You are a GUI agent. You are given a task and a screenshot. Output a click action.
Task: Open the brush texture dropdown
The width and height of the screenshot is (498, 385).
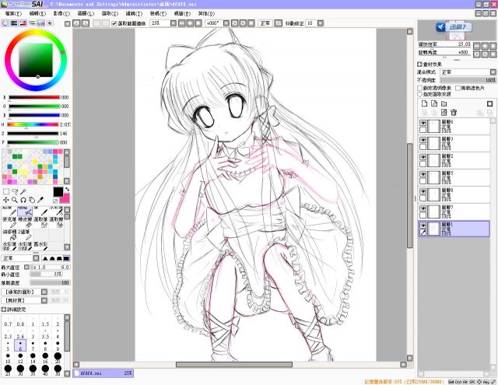coord(44,300)
